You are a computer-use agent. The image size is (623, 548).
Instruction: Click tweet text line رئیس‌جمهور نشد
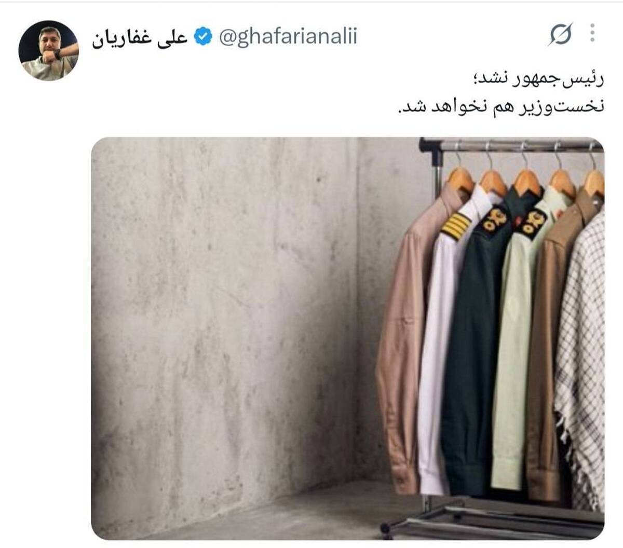(537, 80)
